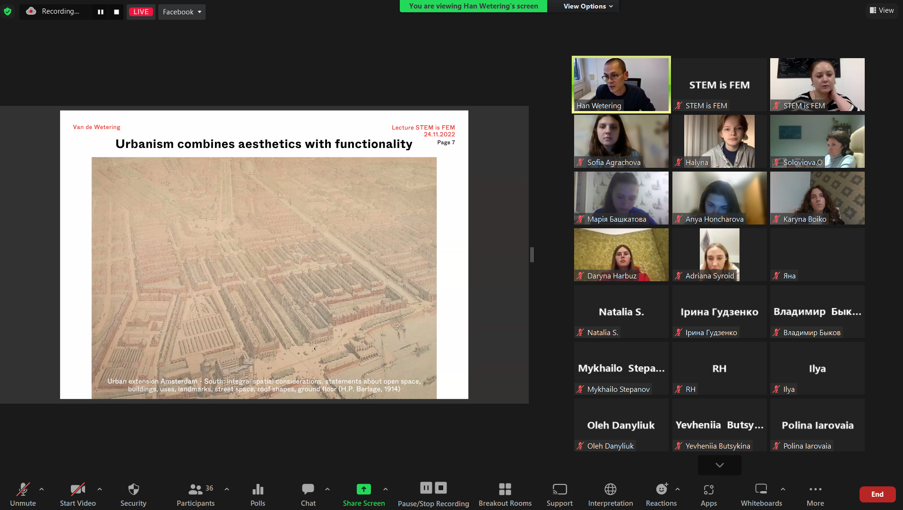
Task: Select Halyna's video tile
Action: click(719, 141)
